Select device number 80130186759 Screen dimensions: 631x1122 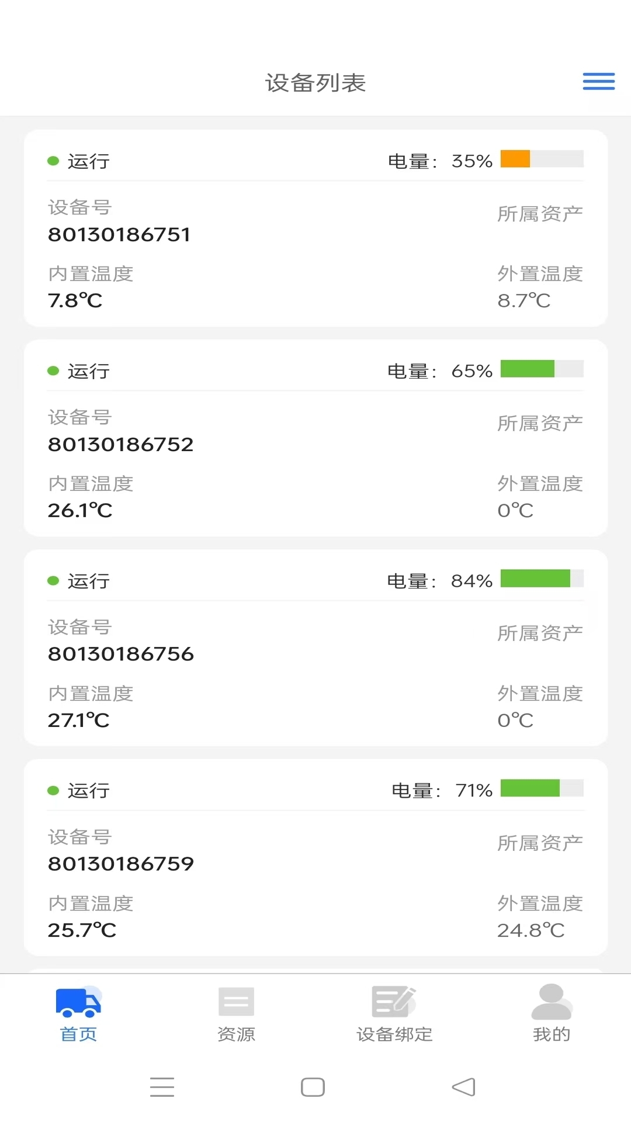tap(121, 864)
